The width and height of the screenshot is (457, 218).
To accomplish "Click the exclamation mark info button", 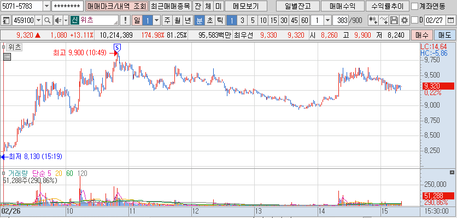I will click(x=126, y=20).
